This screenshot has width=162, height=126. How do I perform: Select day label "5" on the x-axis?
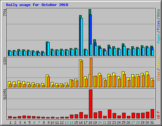[x=29, y=123]
